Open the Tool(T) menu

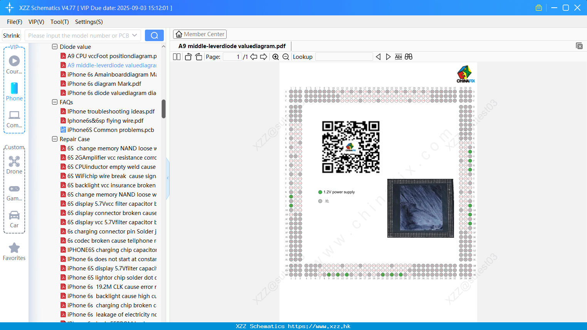point(60,22)
